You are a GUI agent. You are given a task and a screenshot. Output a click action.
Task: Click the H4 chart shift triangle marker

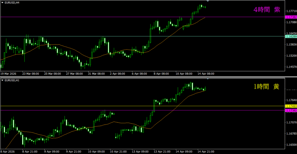(207, 1)
